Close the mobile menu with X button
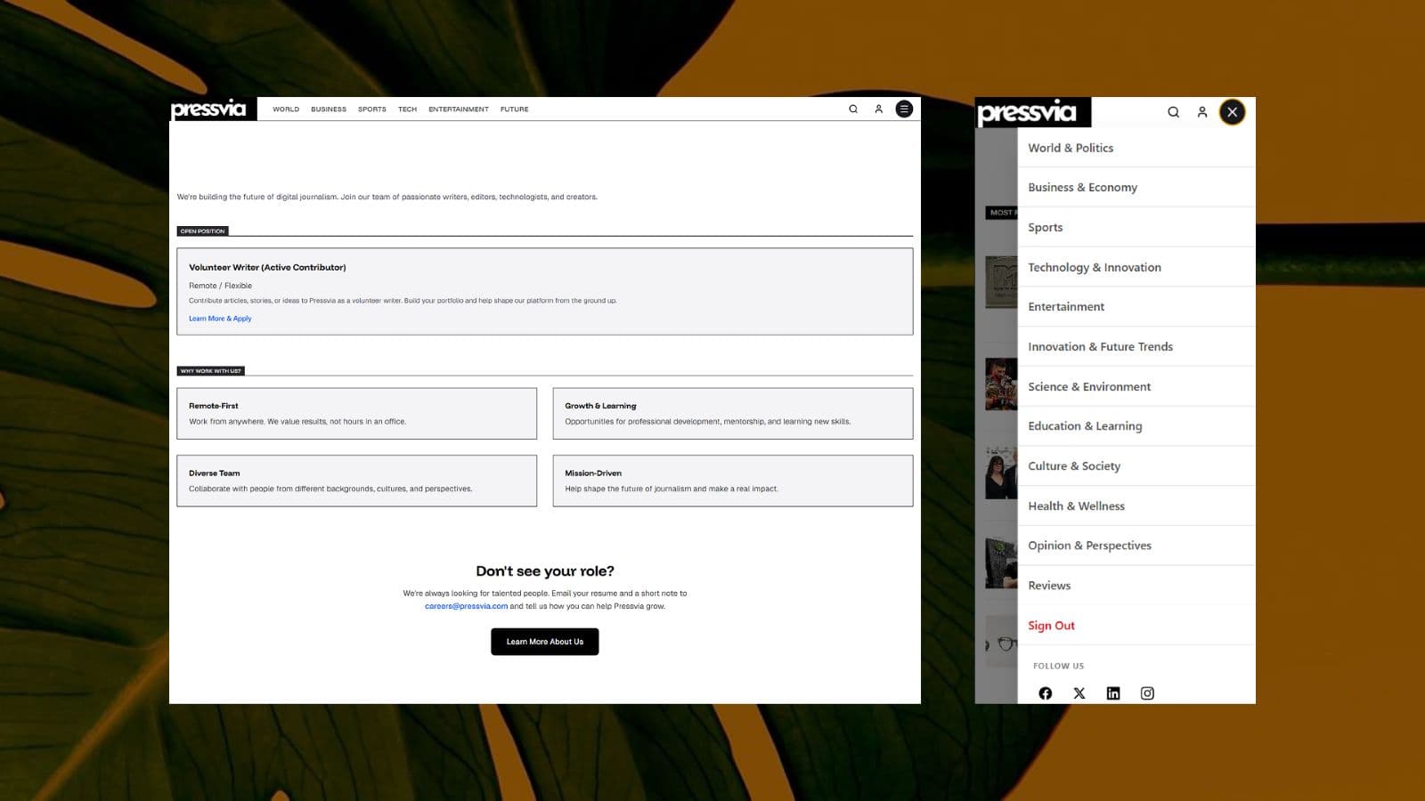 [x=1232, y=112]
